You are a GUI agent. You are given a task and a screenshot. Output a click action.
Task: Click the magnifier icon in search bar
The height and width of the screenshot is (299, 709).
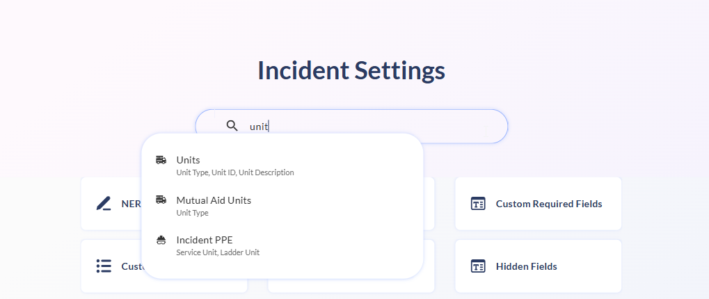coord(232,126)
